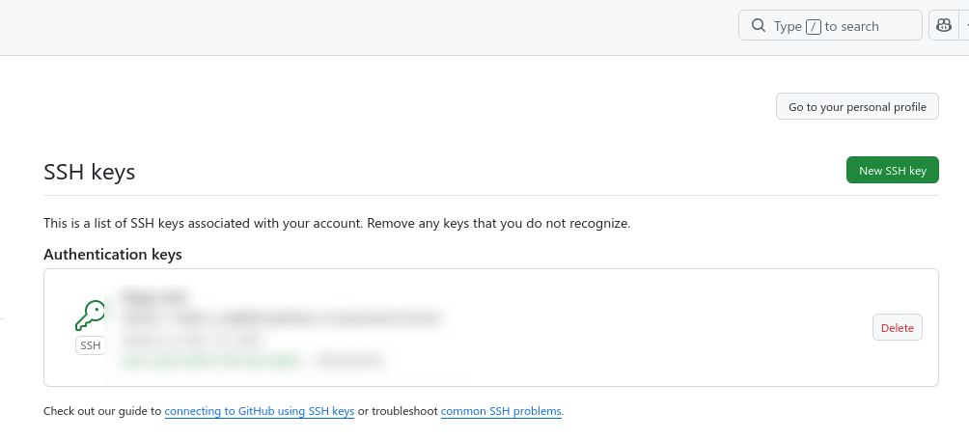This screenshot has height=440, width=969.
Task: Click the SSH keys description sentence
Action: (336, 223)
